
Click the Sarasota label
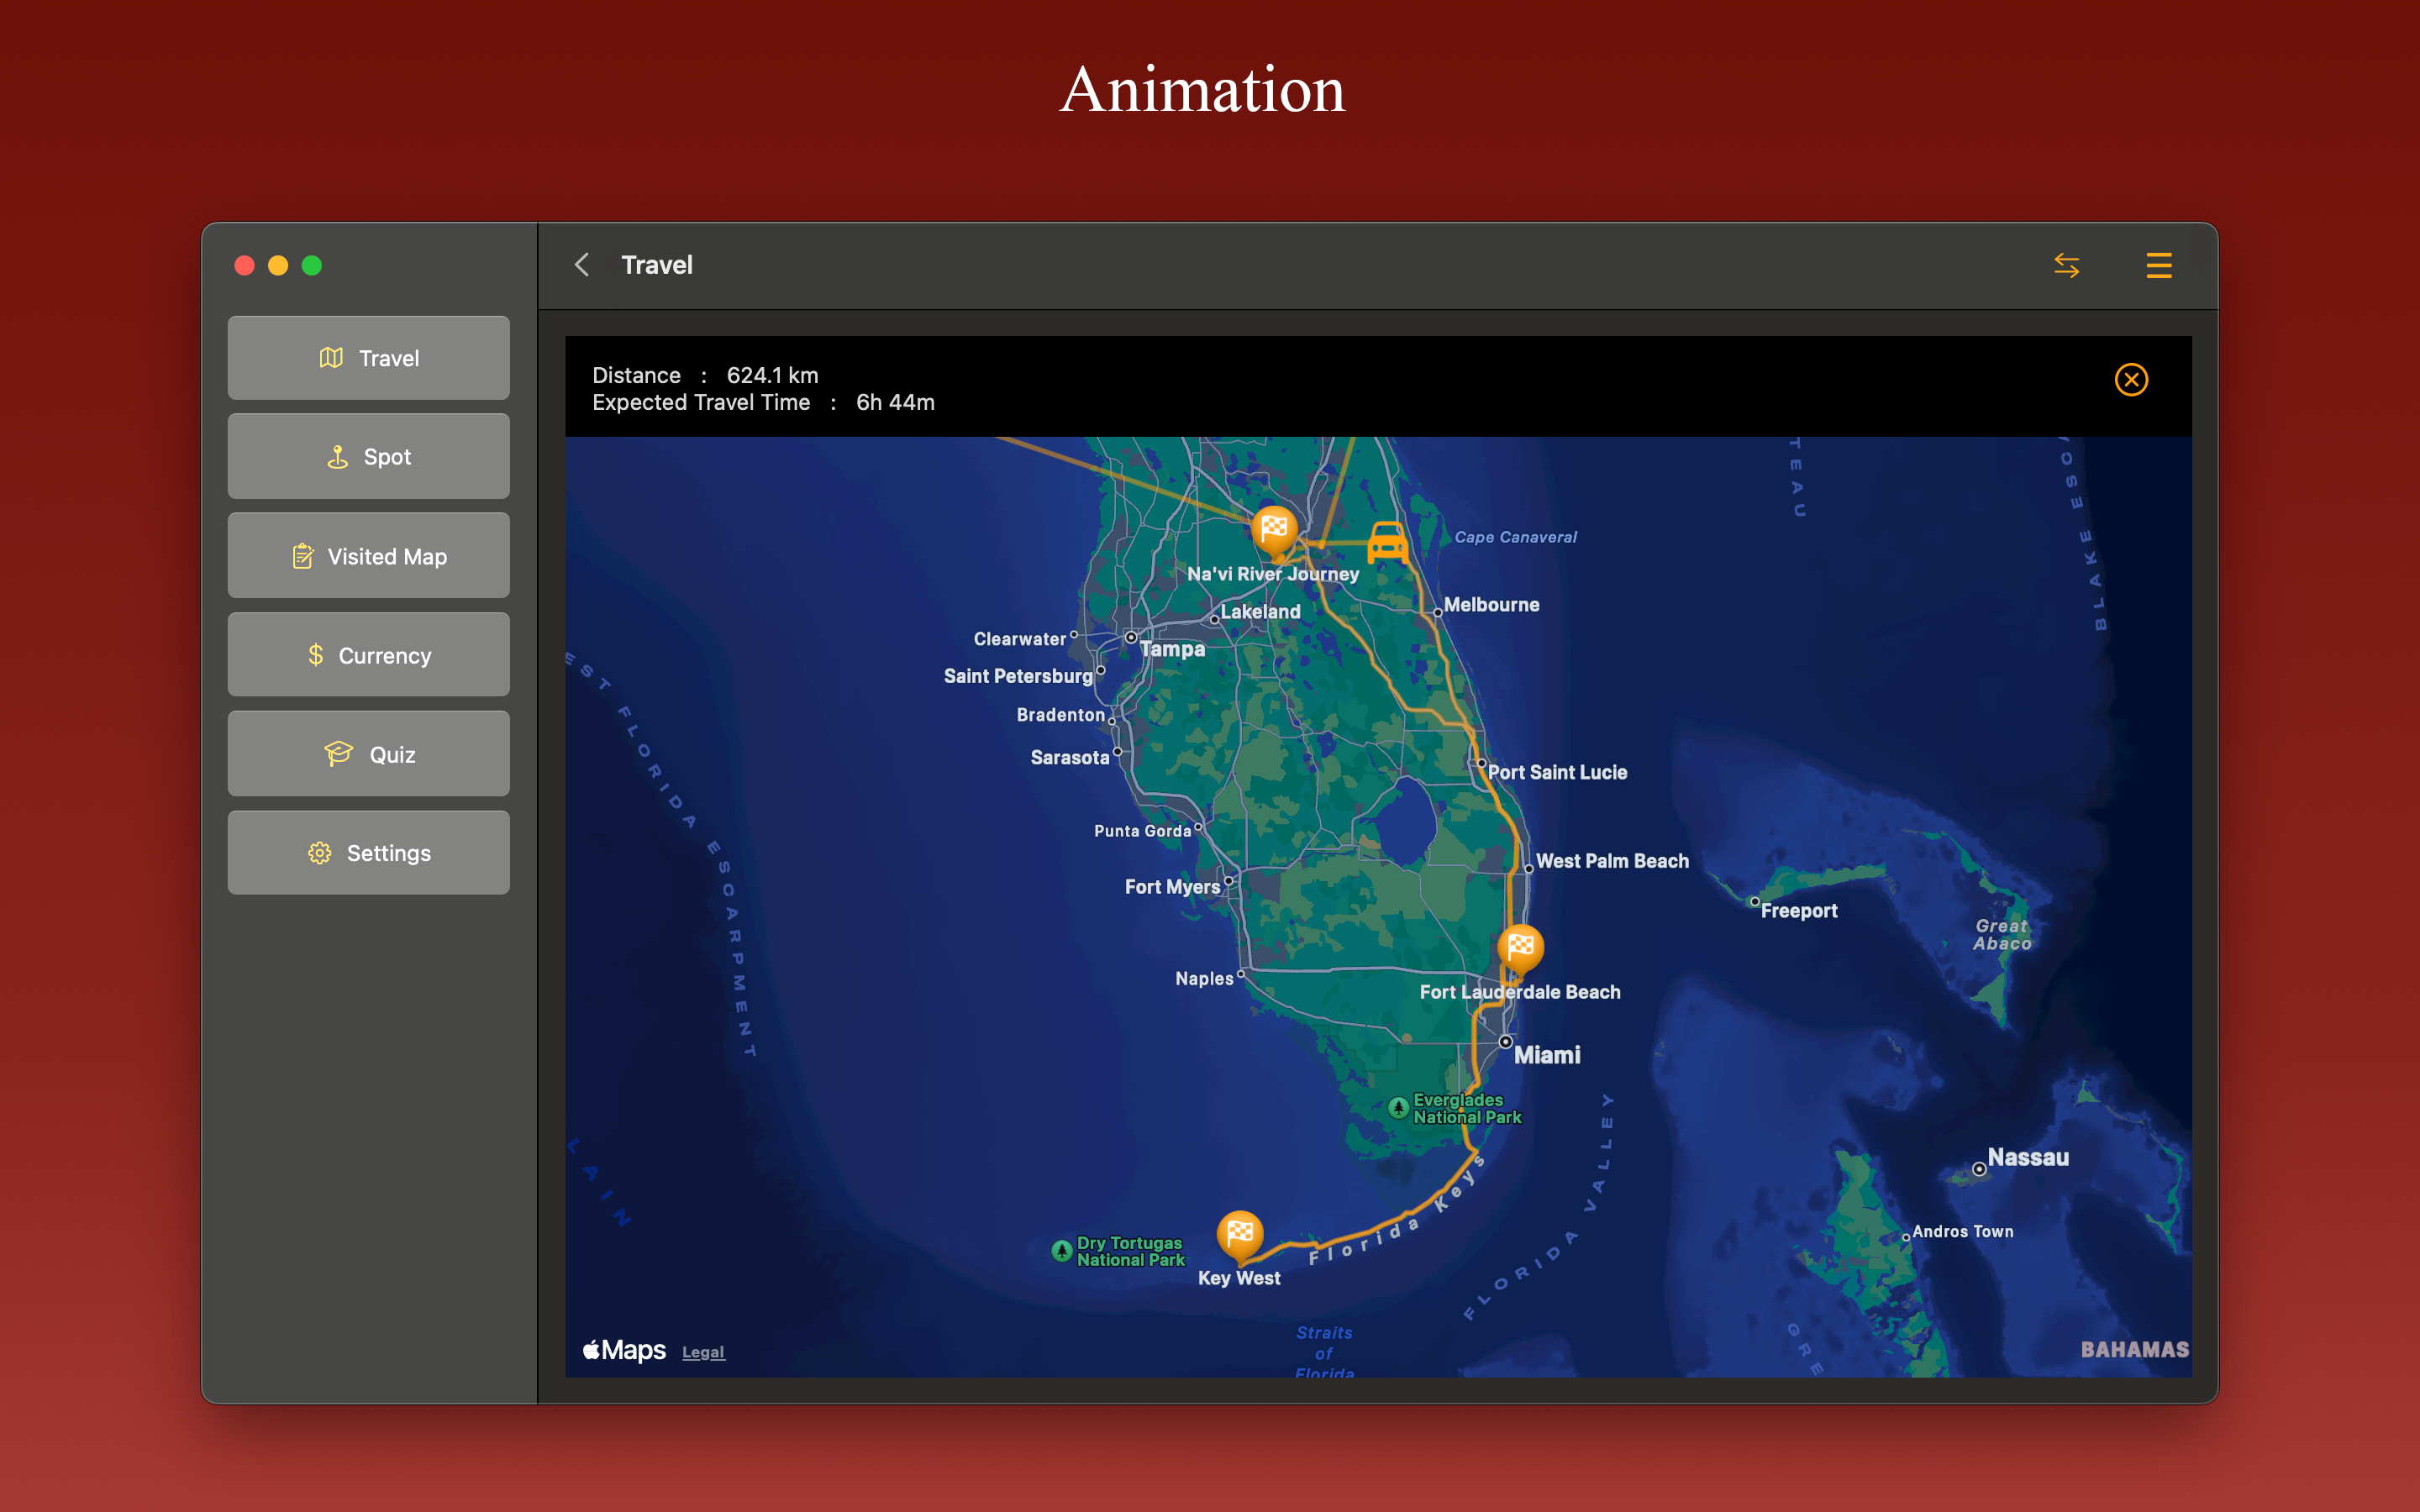tap(1070, 758)
